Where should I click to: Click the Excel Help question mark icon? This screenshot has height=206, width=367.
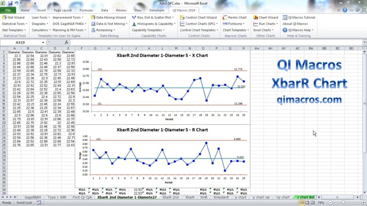(x=345, y=10)
